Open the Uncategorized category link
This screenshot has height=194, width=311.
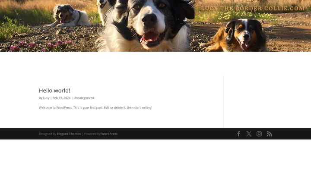(84, 98)
